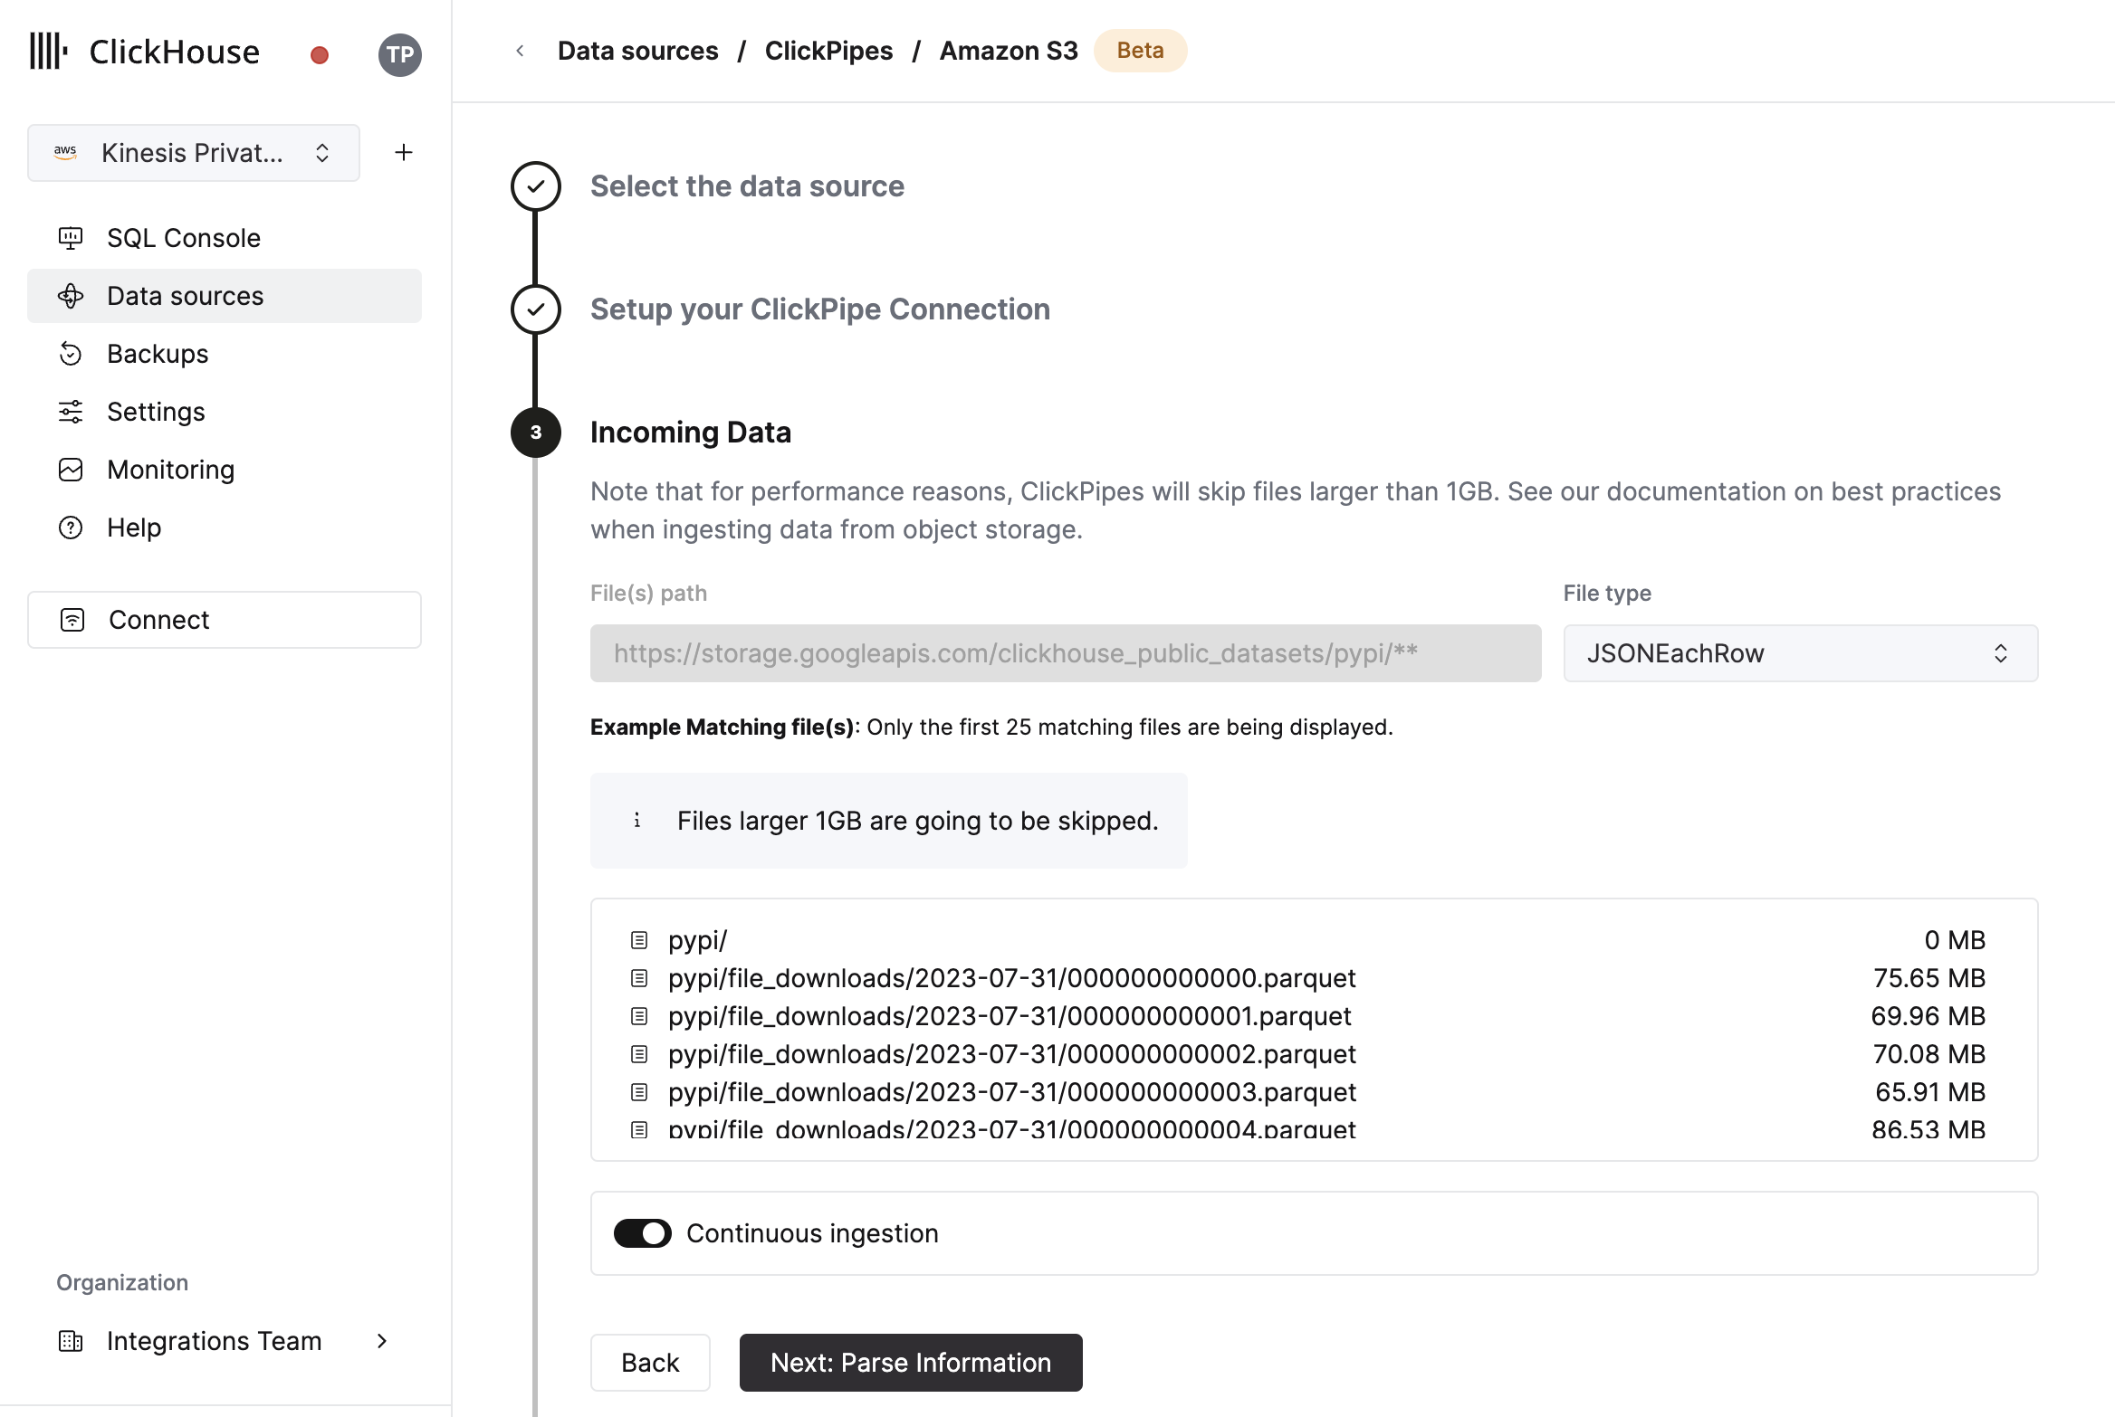Click the ClickPipes breadcrumb link
The width and height of the screenshot is (2115, 1417).
click(828, 51)
